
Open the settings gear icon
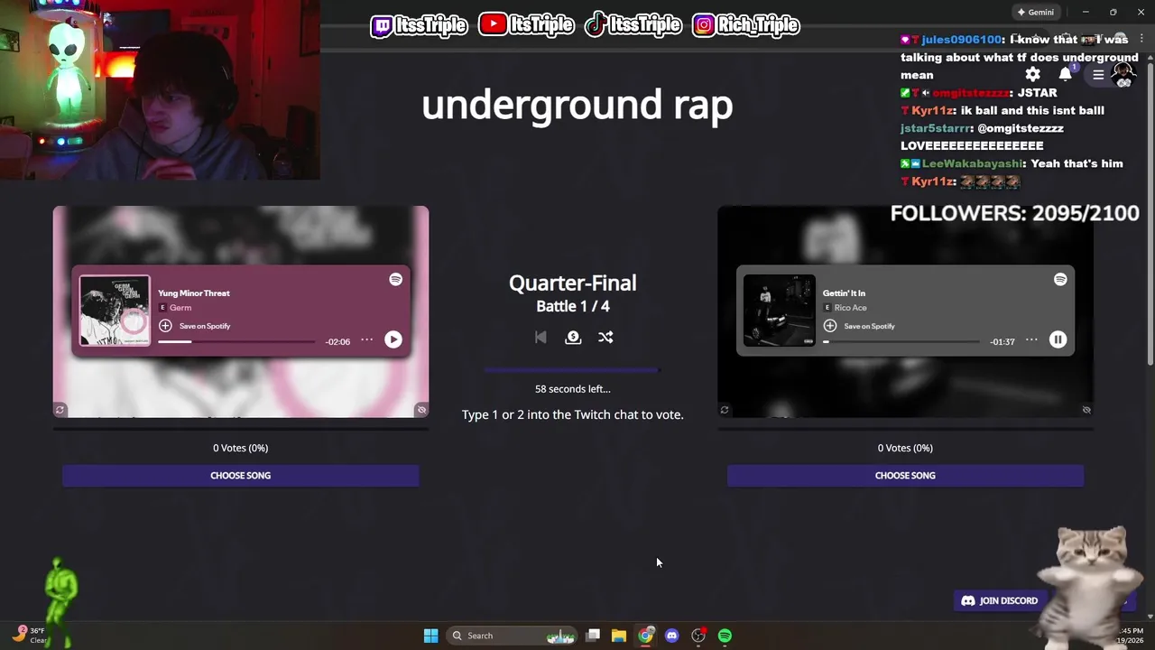click(x=1032, y=74)
